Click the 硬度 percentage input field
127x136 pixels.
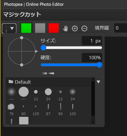92,58
